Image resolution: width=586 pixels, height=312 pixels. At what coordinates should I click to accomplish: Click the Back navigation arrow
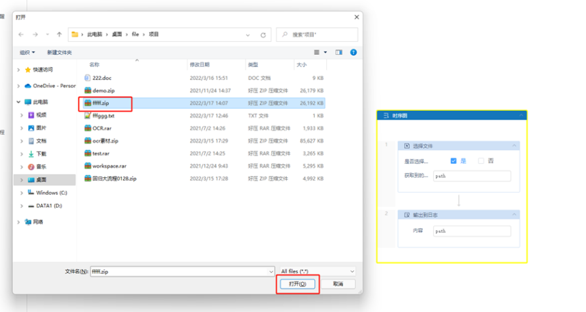[21, 34]
